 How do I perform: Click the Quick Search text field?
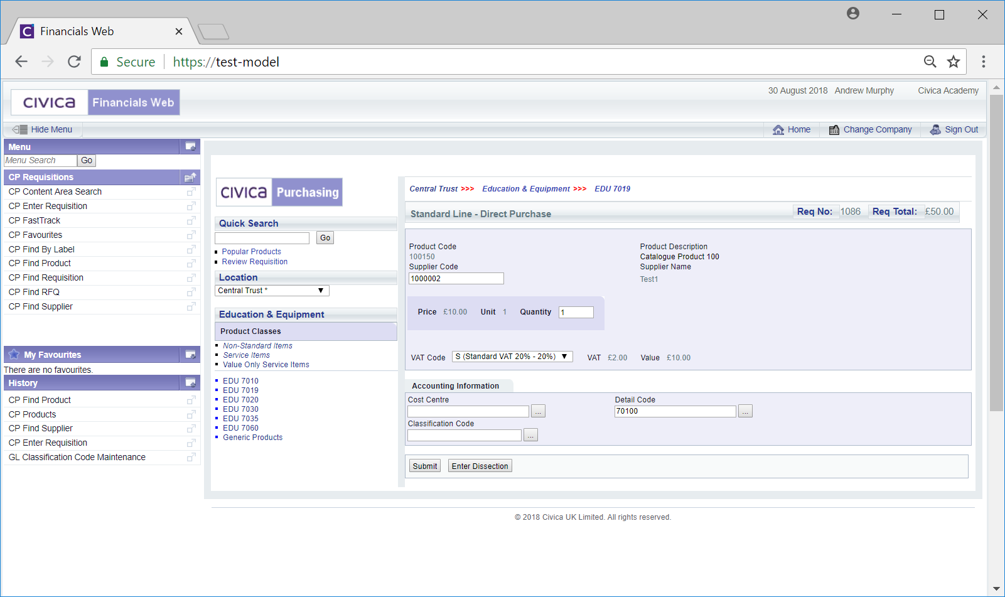pyautogui.click(x=262, y=238)
